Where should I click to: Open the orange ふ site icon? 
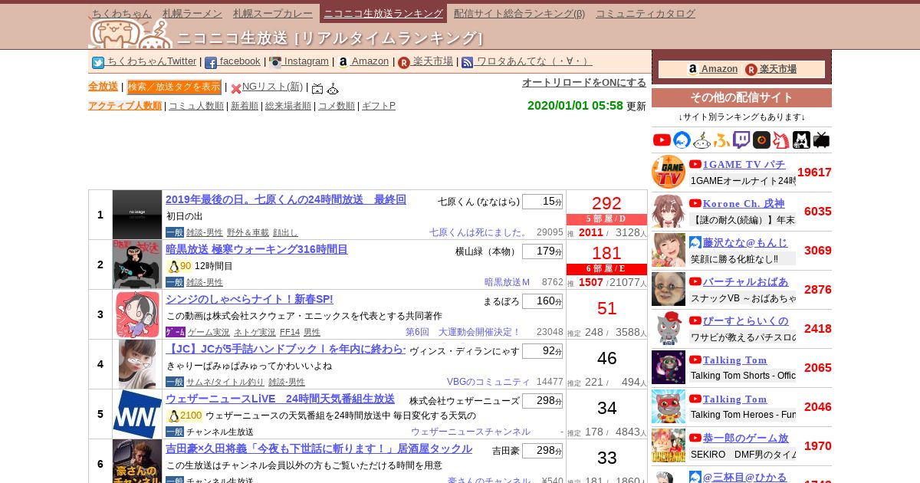pyautogui.click(x=721, y=140)
